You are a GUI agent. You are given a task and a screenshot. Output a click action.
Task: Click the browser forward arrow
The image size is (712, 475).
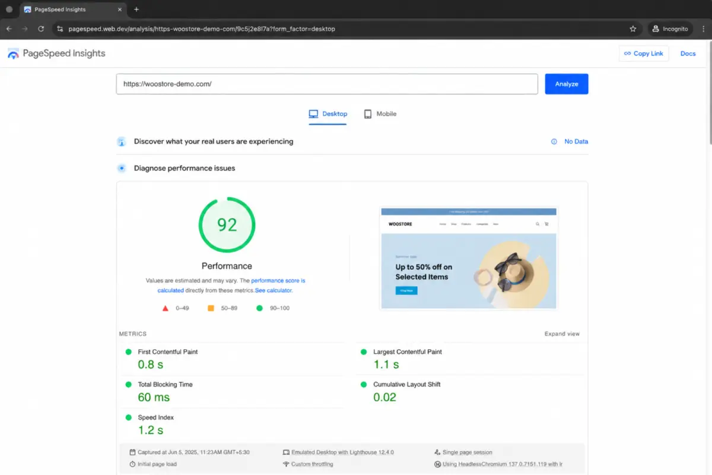(x=25, y=28)
